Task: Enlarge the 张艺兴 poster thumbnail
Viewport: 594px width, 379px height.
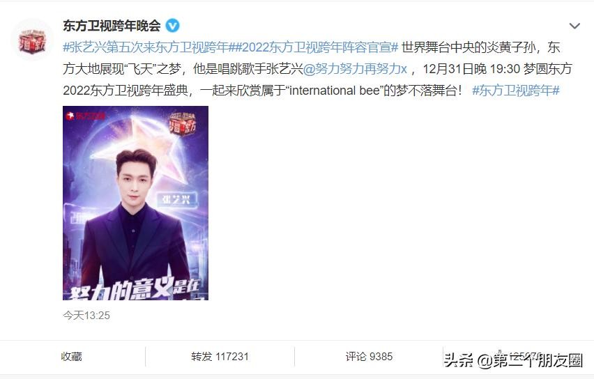Action: pos(136,203)
